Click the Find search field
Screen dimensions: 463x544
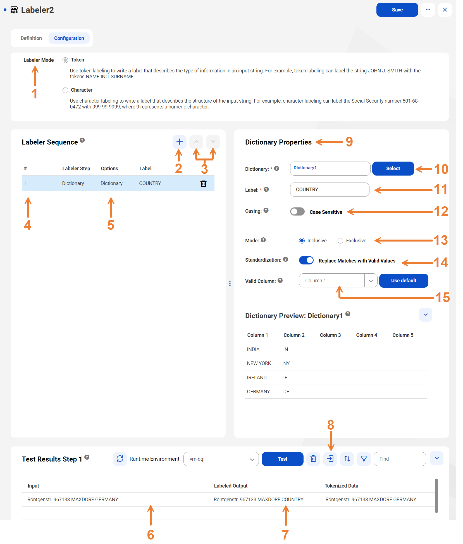[x=400, y=459]
